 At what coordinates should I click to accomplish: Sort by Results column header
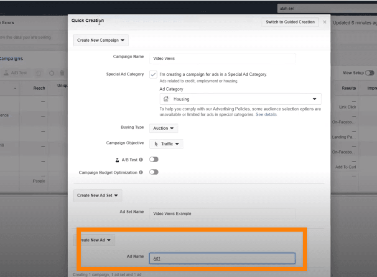click(349, 88)
